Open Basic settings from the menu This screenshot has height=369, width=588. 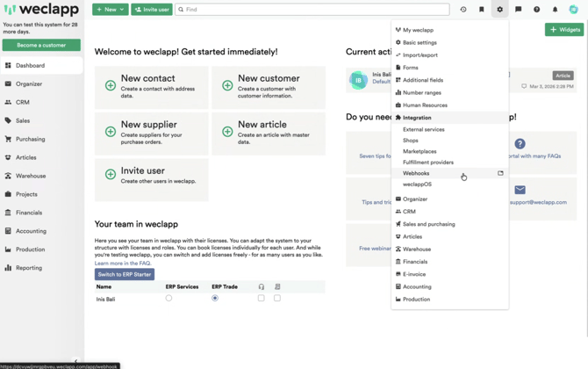(419, 42)
